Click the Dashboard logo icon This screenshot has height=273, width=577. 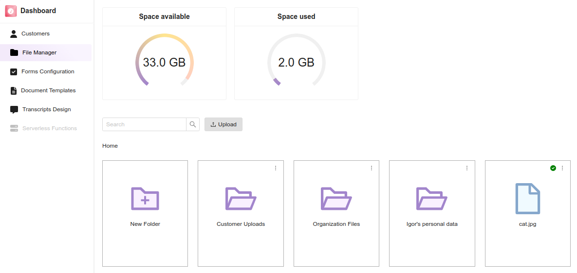point(11,11)
